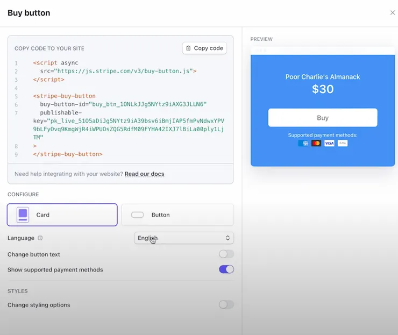Click the up-down chevron on Language select
The image size is (398, 335).
(x=228, y=238)
